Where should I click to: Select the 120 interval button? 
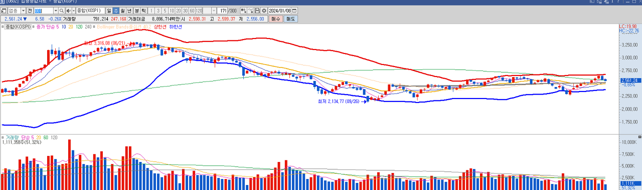199,10
